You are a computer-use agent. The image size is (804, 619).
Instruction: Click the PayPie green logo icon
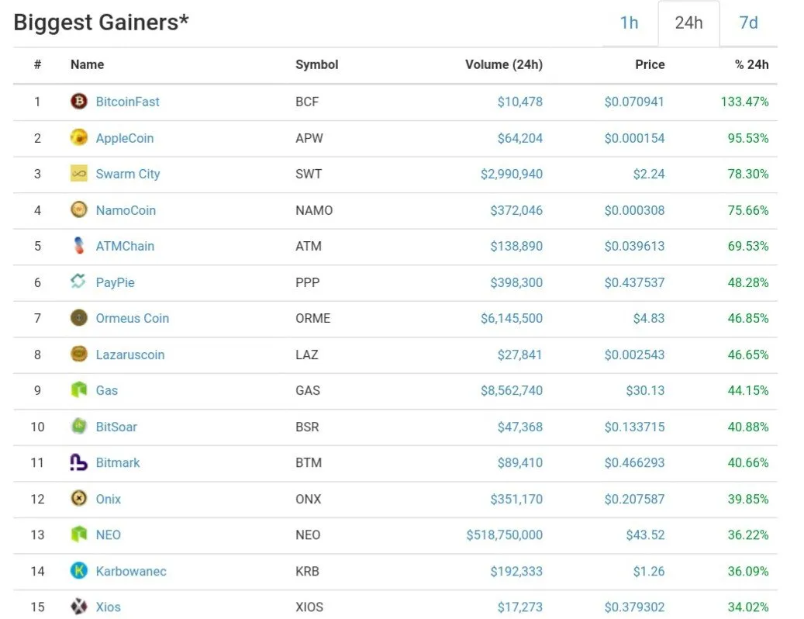(x=78, y=282)
